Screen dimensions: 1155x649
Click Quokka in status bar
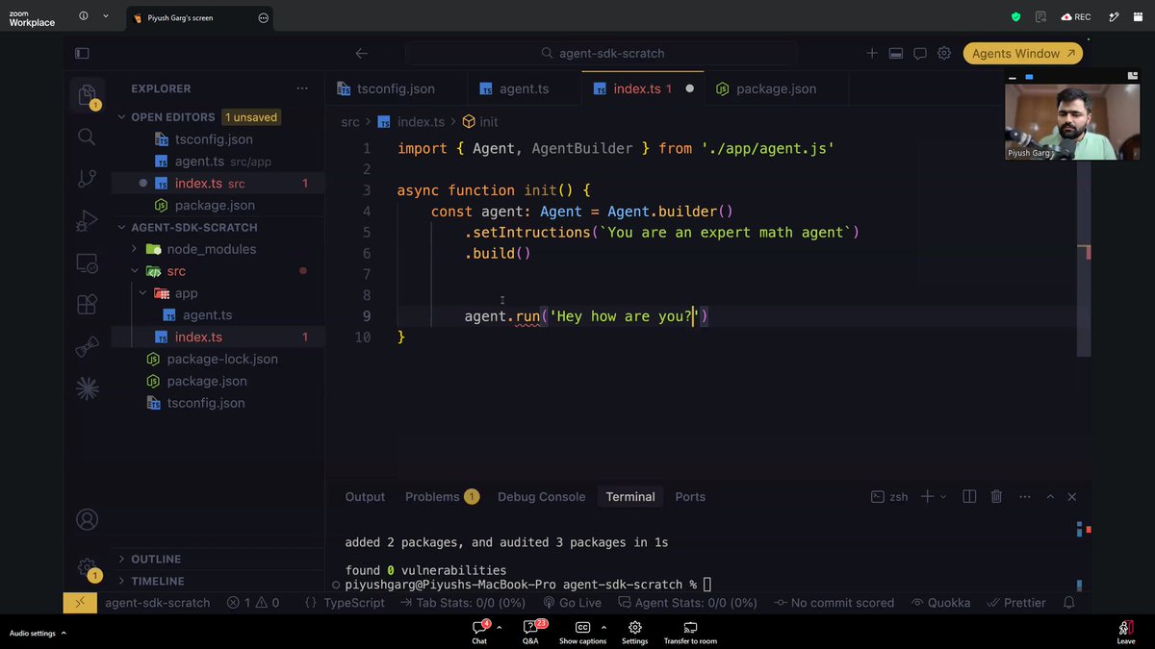(x=939, y=603)
